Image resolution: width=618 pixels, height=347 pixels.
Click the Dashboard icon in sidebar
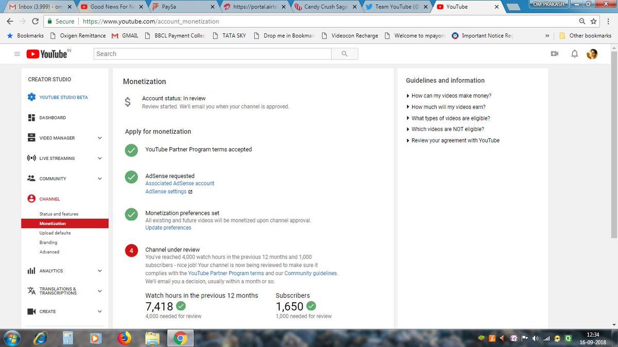31,118
